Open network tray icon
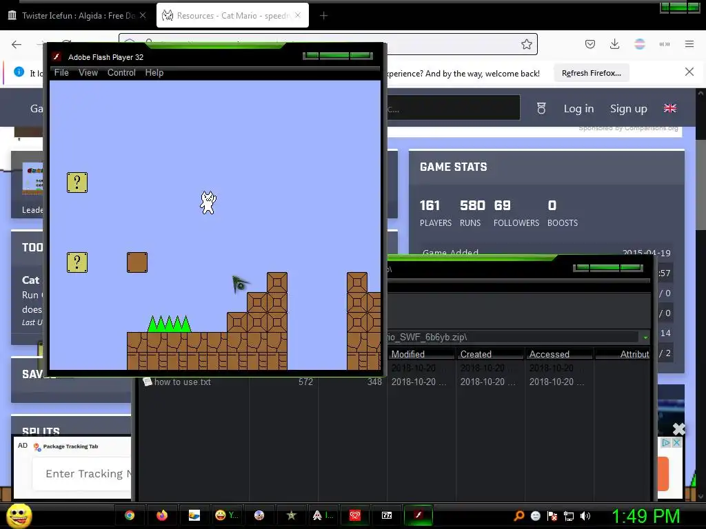The image size is (706, 529). 569,516
